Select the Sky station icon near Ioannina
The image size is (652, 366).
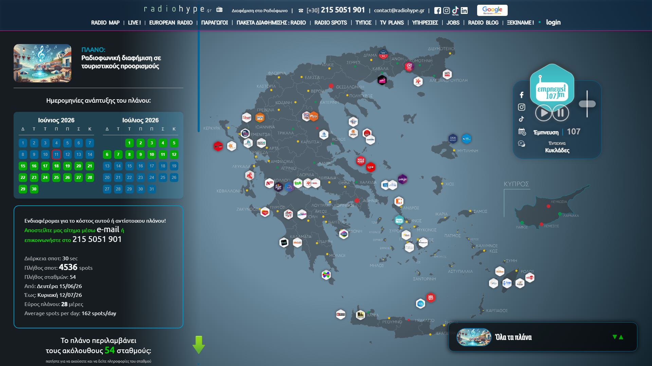click(x=247, y=118)
